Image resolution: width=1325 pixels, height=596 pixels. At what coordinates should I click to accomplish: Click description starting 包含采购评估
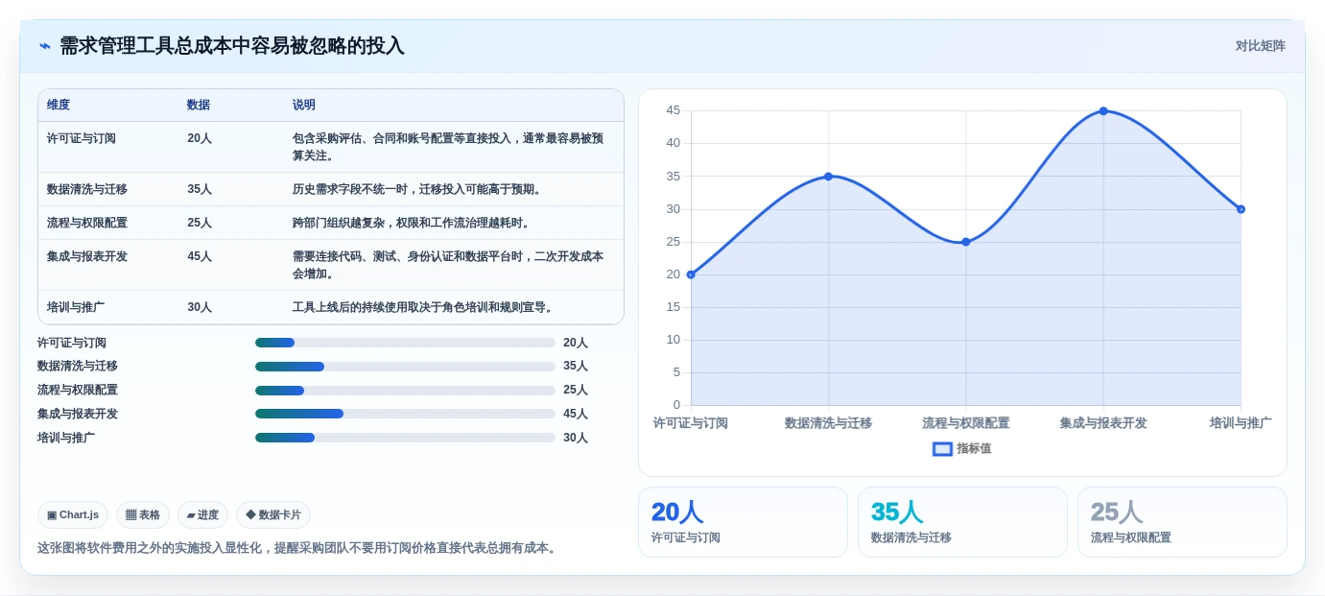coord(448,147)
